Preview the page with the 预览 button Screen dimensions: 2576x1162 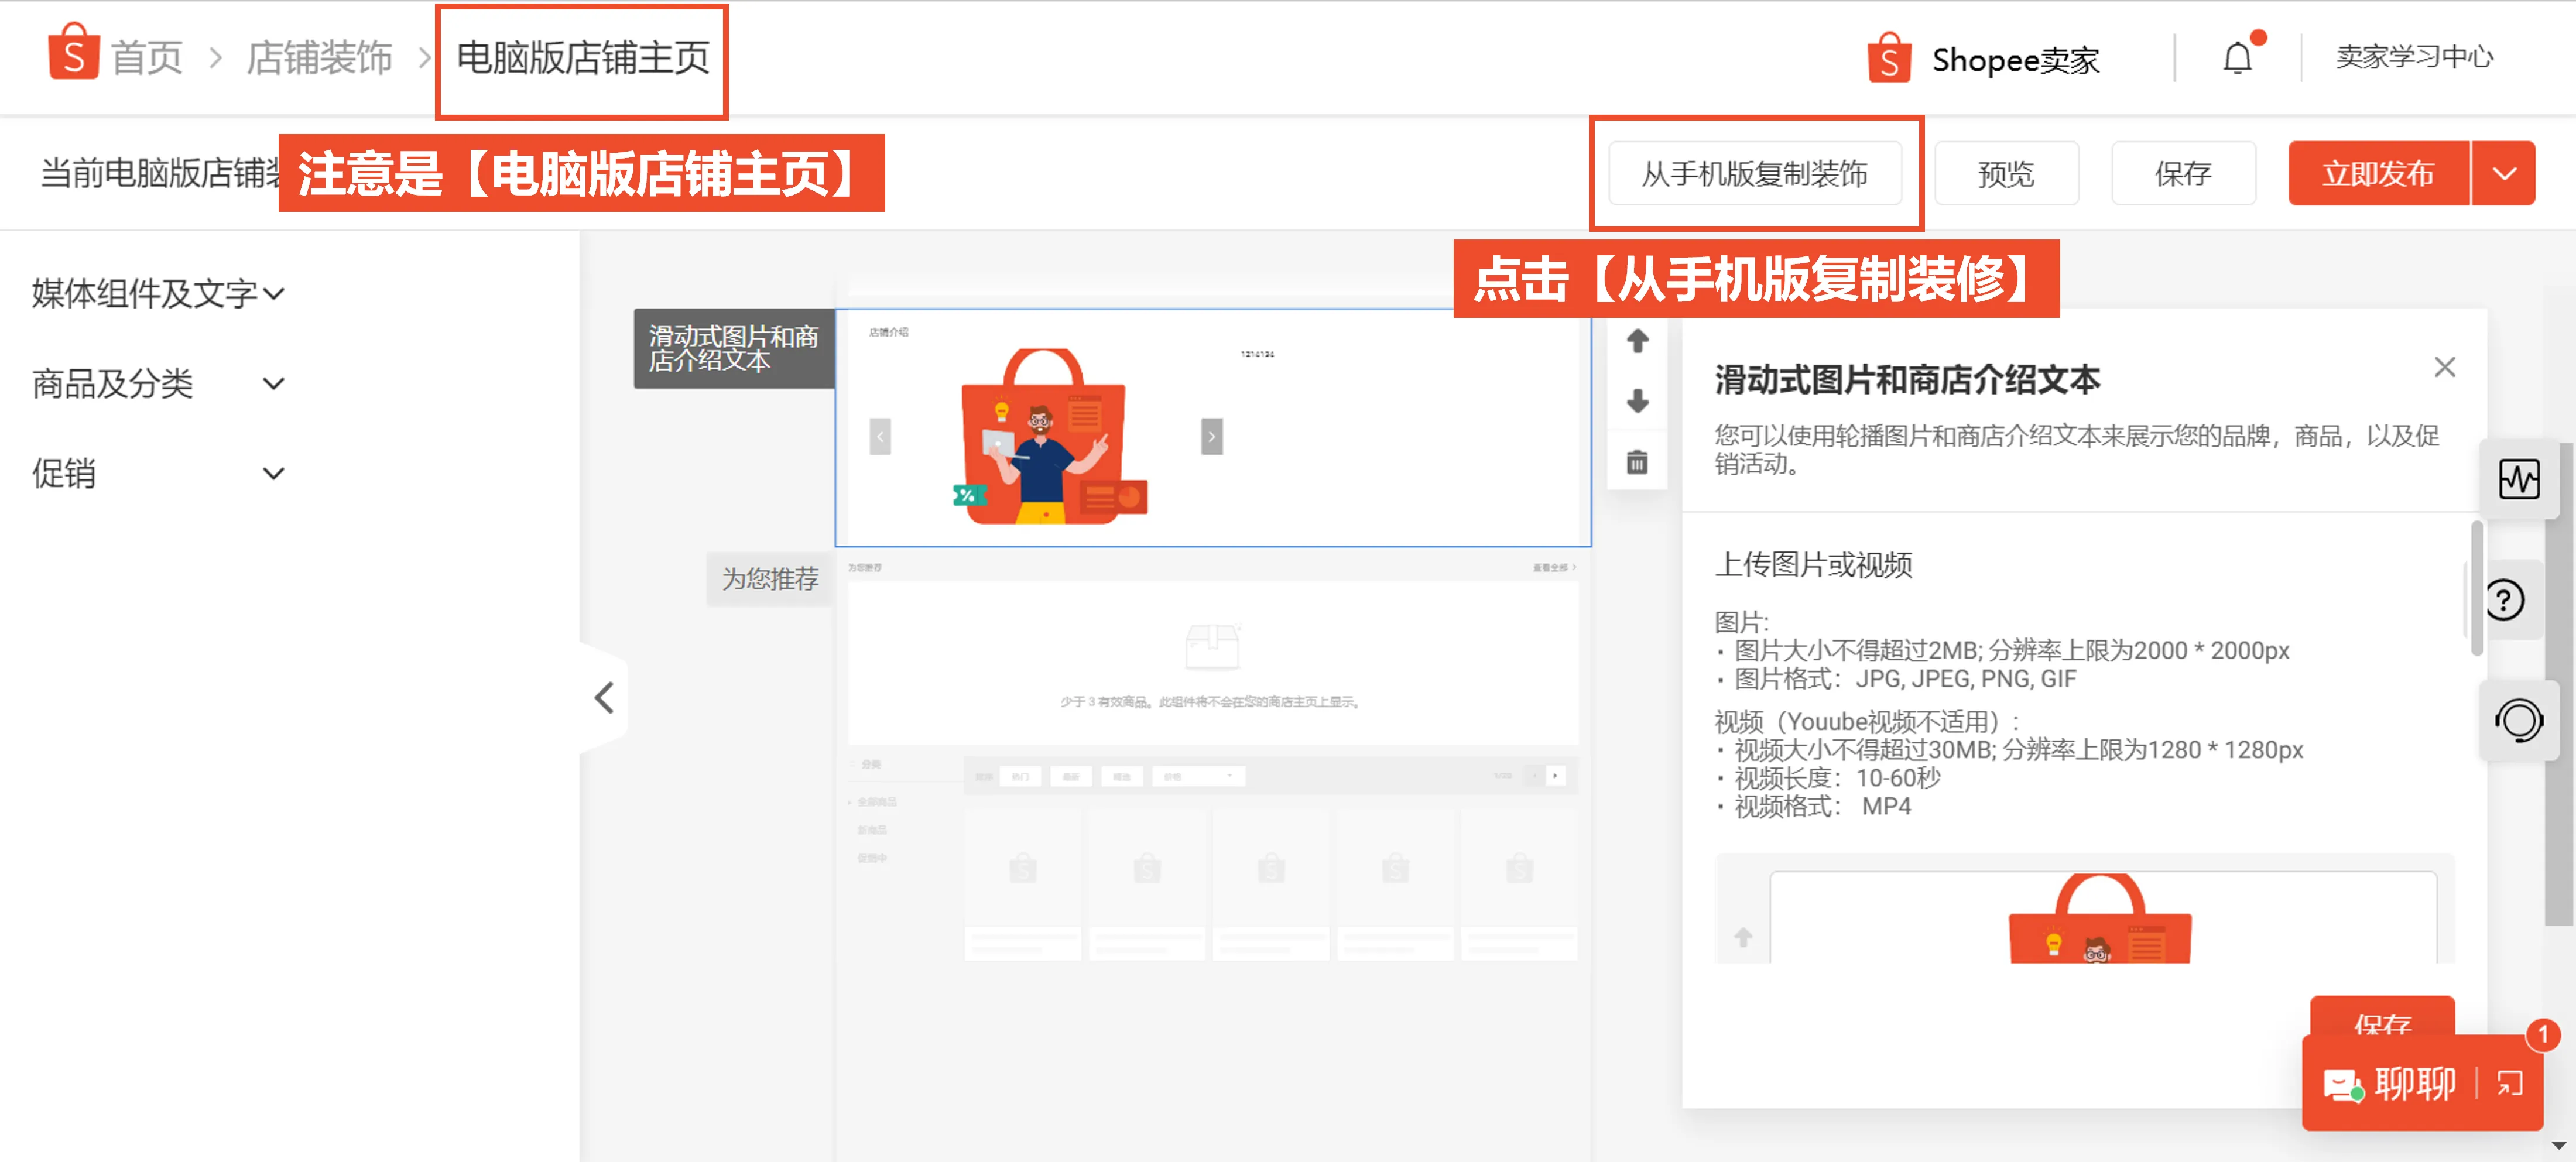[x=2006, y=173]
